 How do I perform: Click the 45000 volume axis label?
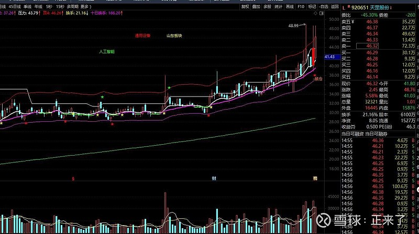[x=334, y=196]
